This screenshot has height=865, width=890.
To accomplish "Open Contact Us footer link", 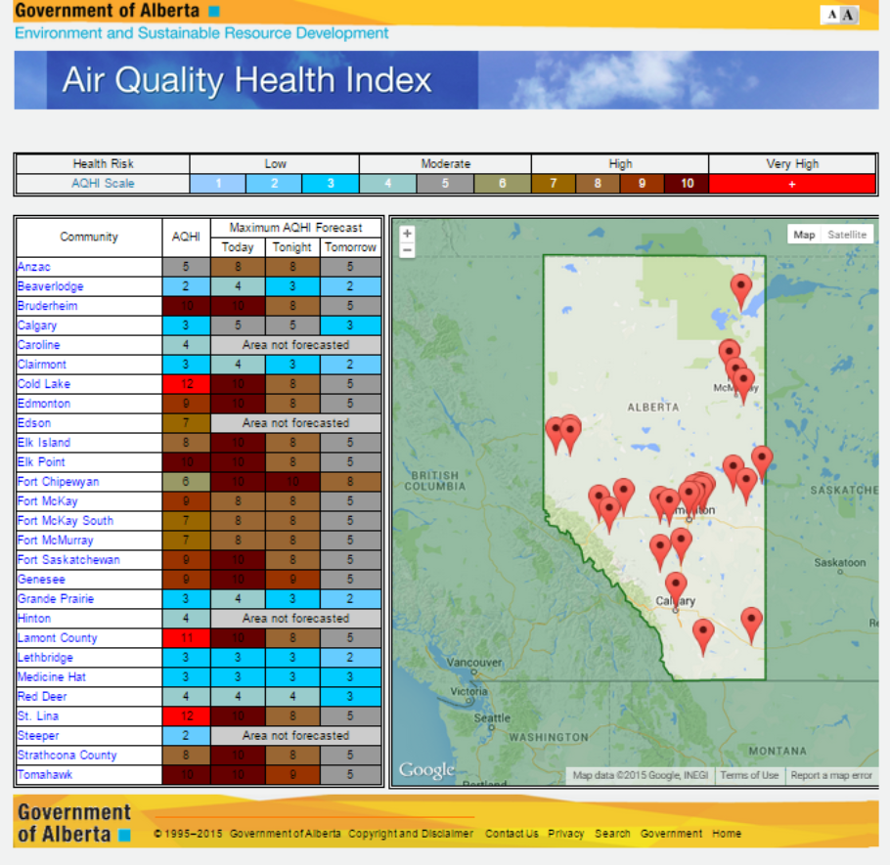I will tap(512, 834).
